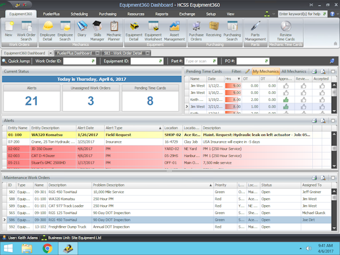Screen dimensions: 340x255
Task: Click the help question mark icon
Action: (332, 14)
